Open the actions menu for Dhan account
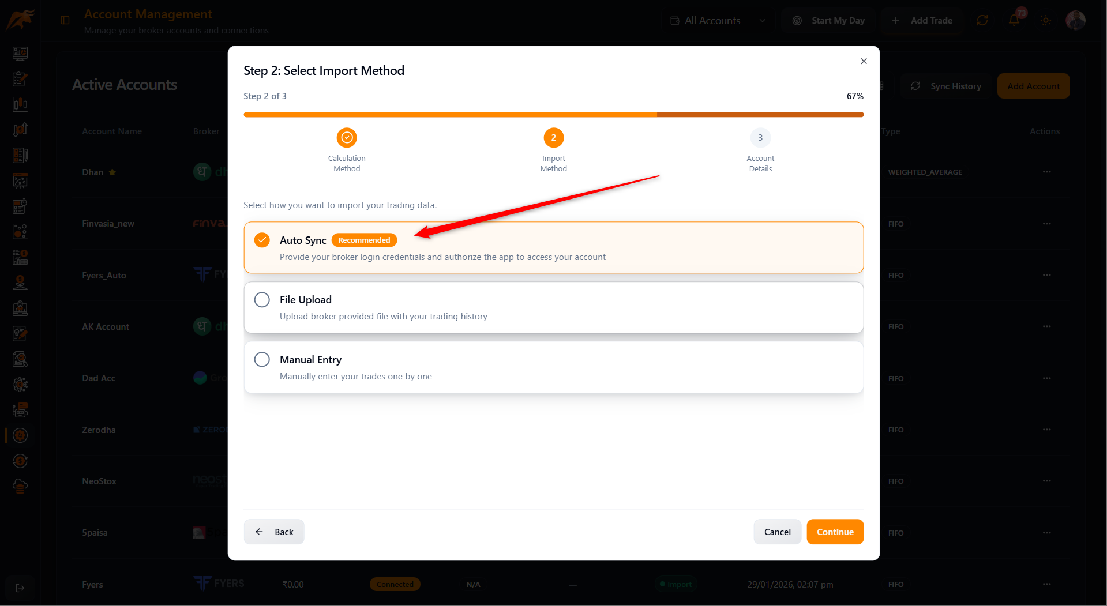This screenshot has width=1107, height=606. (x=1046, y=172)
